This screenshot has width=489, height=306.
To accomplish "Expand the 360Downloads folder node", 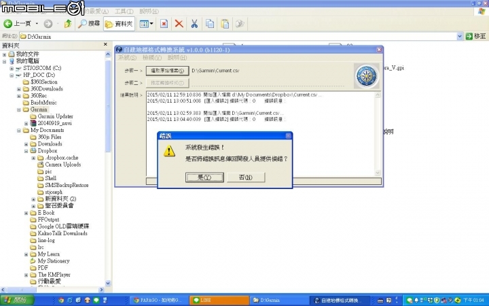I will point(19,89).
